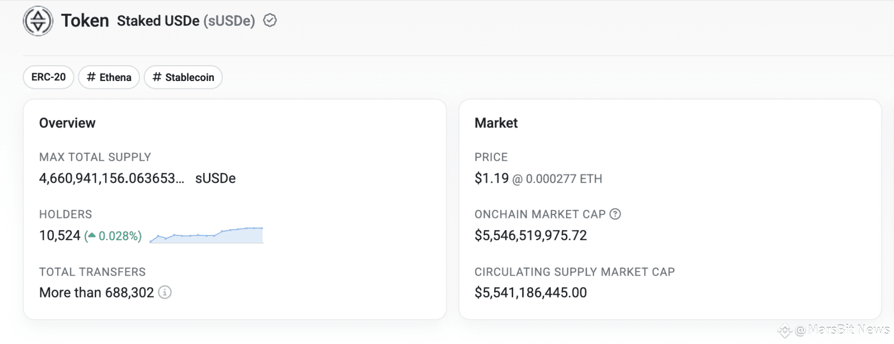Click the holders trend sparkline chart
The width and height of the screenshot is (894, 344).
point(206,235)
